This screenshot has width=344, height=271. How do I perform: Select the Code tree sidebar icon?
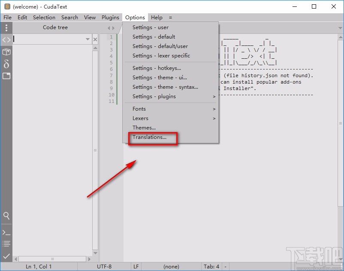pyautogui.click(x=6, y=40)
